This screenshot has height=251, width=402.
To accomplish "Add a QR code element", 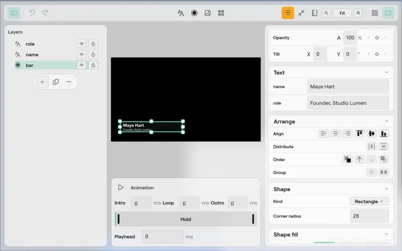I will pos(221,13).
